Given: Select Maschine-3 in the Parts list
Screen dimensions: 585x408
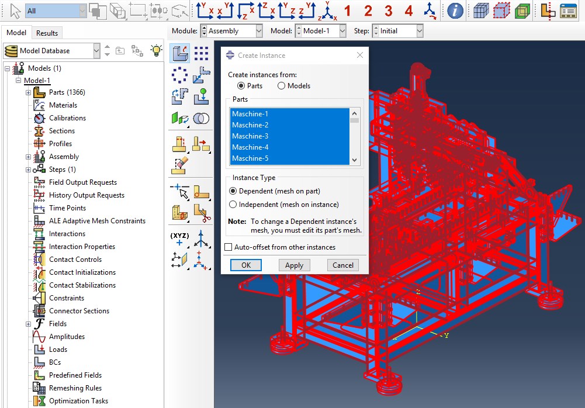Looking at the screenshot, I should coord(289,136).
